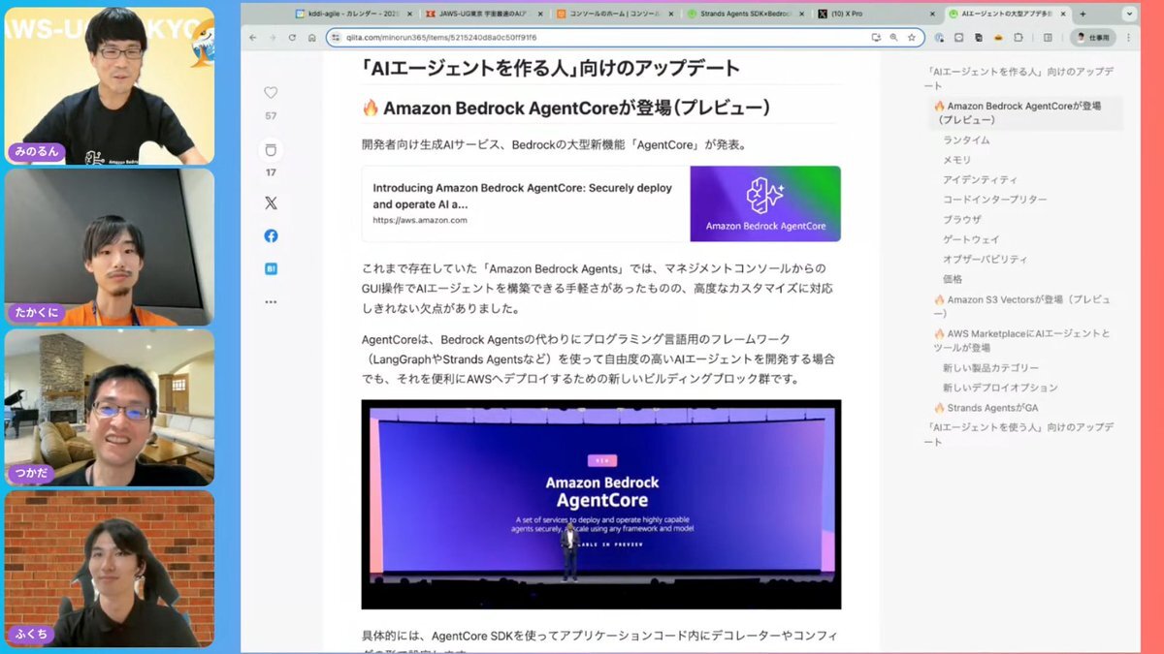The width and height of the screenshot is (1164, 654).
Task: Select the active AIエージェント Qiita tab
Action: [1007, 14]
